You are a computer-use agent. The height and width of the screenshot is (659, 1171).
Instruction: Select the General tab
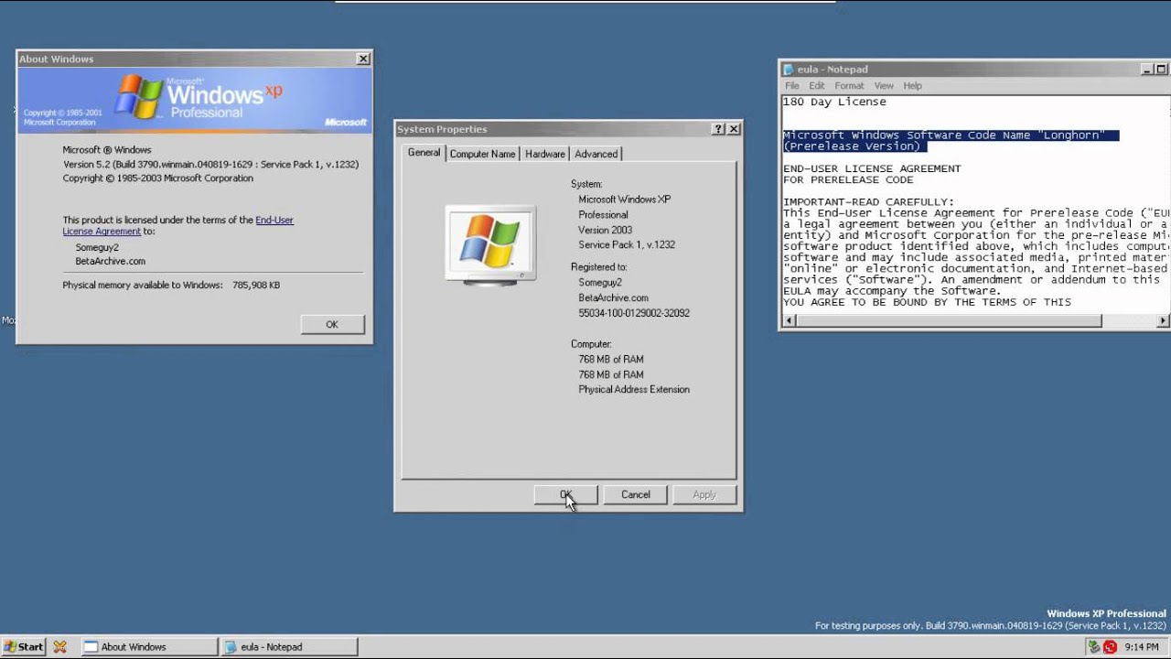(x=424, y=153)
